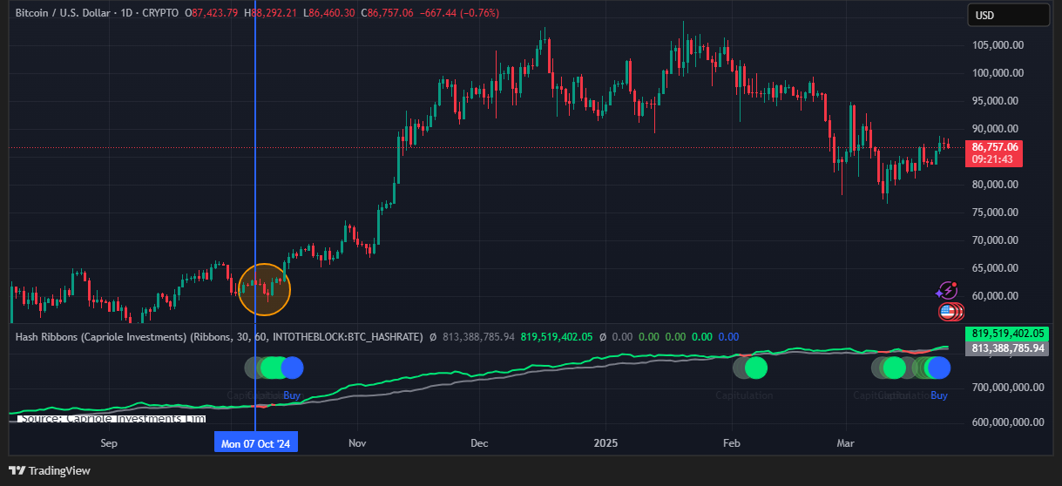Image resolution: width=1062 pixels, height=486 pixels.
Task: Open the US flag economic events icon
Action: pyautogui.click(x=947, y=312)
